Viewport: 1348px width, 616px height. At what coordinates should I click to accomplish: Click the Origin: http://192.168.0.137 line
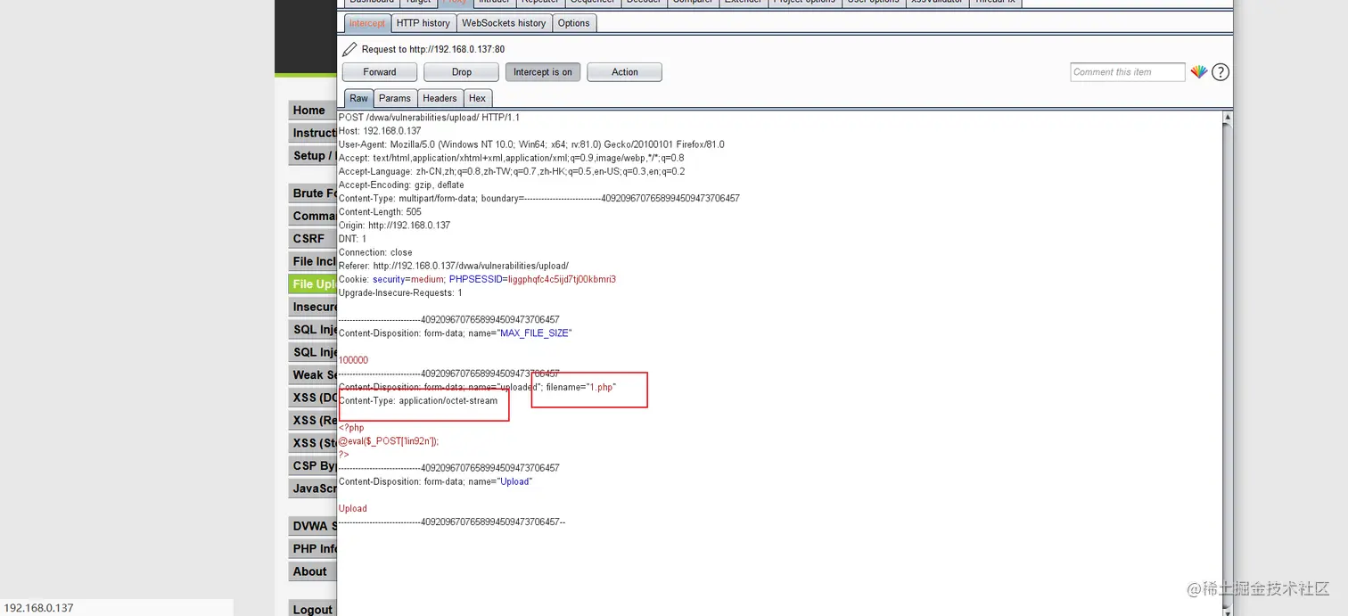[x=394, y=226]
